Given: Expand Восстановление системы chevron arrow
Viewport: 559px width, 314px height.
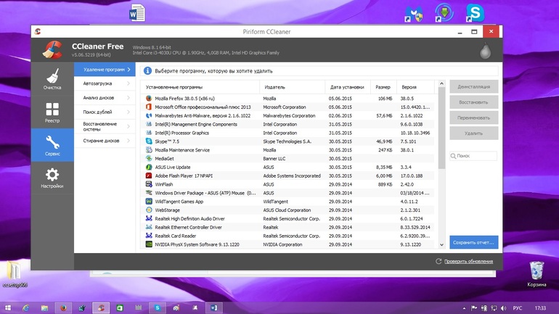Looking at the screenshot, I should point(128,126).
